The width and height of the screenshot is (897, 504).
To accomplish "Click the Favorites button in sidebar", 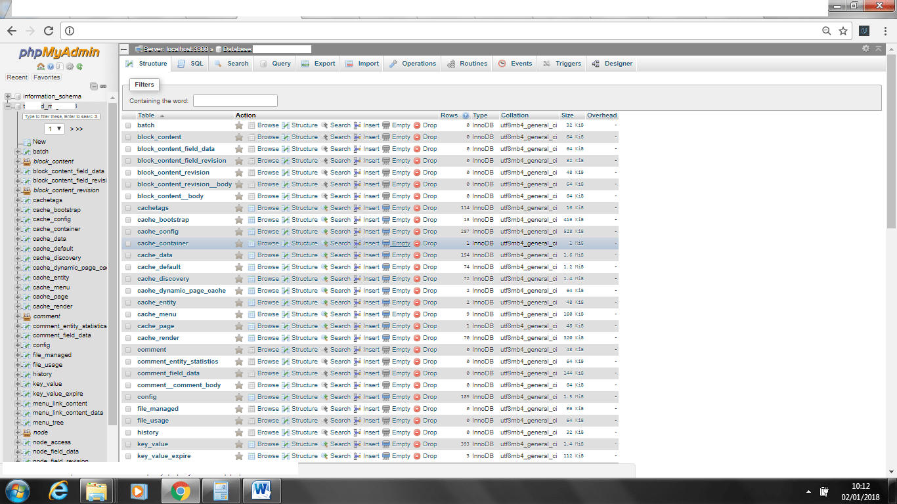I will 47,77.
